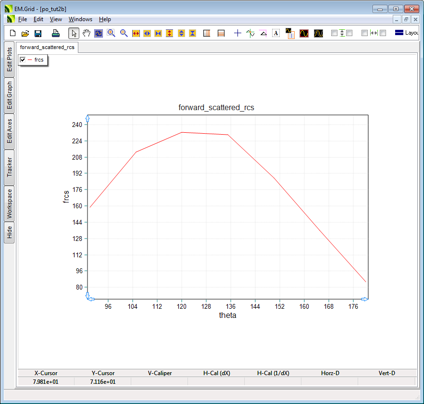Activate the Zoom In magnifier tool
Image resolution: width=424 pixels, height=404 pixels.
click(x=111, y=33)
